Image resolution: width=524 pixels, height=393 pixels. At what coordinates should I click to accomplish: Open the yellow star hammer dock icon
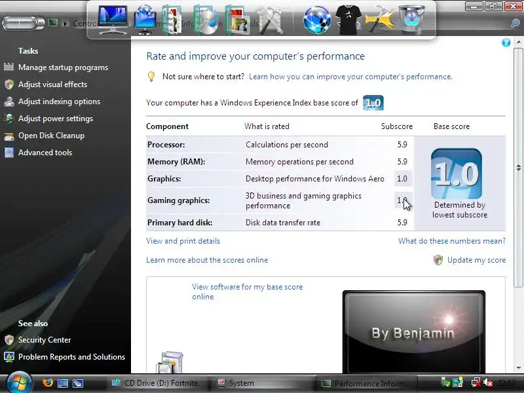[x=380, y=20]
